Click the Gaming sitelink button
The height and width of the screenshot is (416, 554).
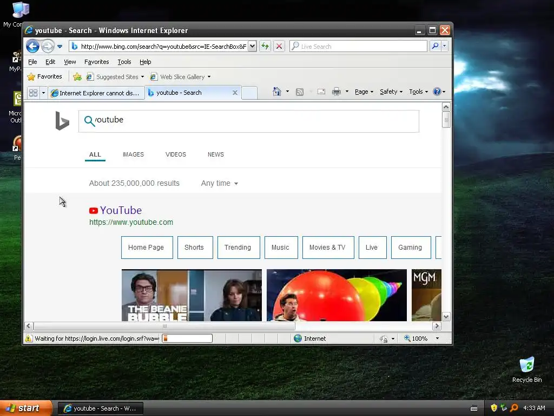coord(411,248)
